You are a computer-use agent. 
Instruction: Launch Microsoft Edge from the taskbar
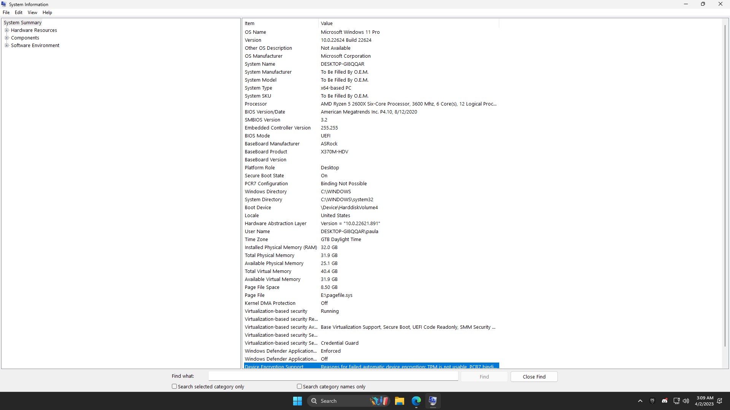(x=416, y=401)
